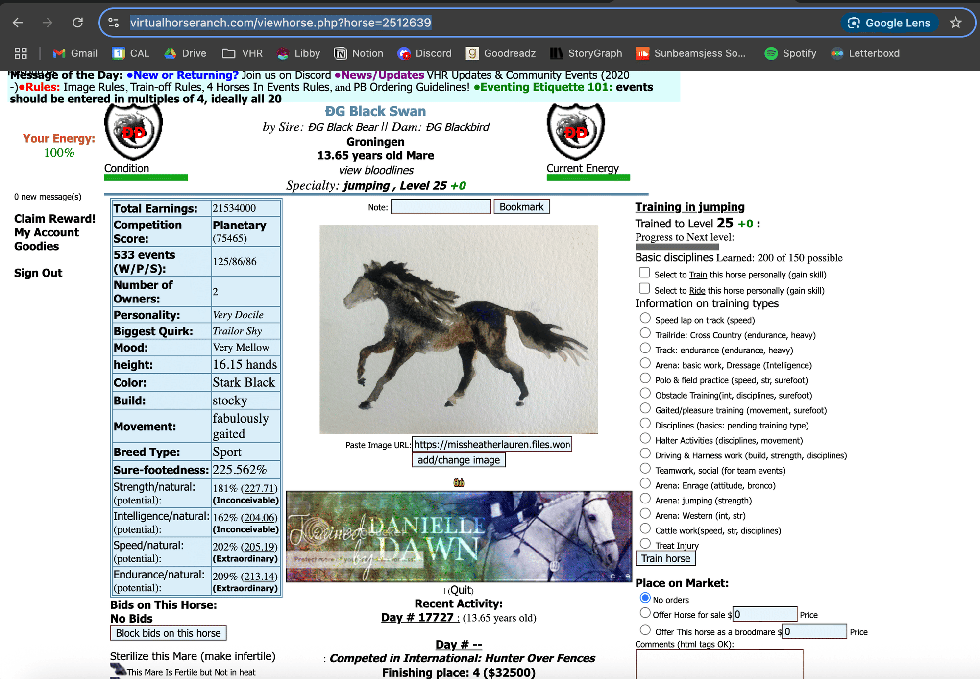Focus the Paste Image URL field
Image resolution: width=980 pixels, height=679 pixels.
pos(492,445)
